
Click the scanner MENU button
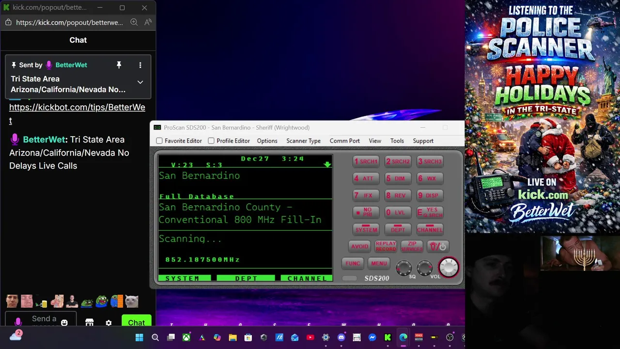(379, 263)
